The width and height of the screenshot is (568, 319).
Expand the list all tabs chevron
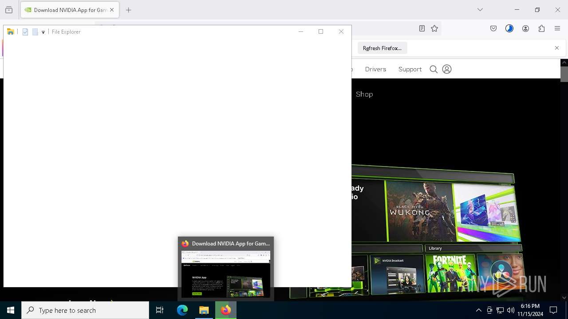click(x=480, y=10)
